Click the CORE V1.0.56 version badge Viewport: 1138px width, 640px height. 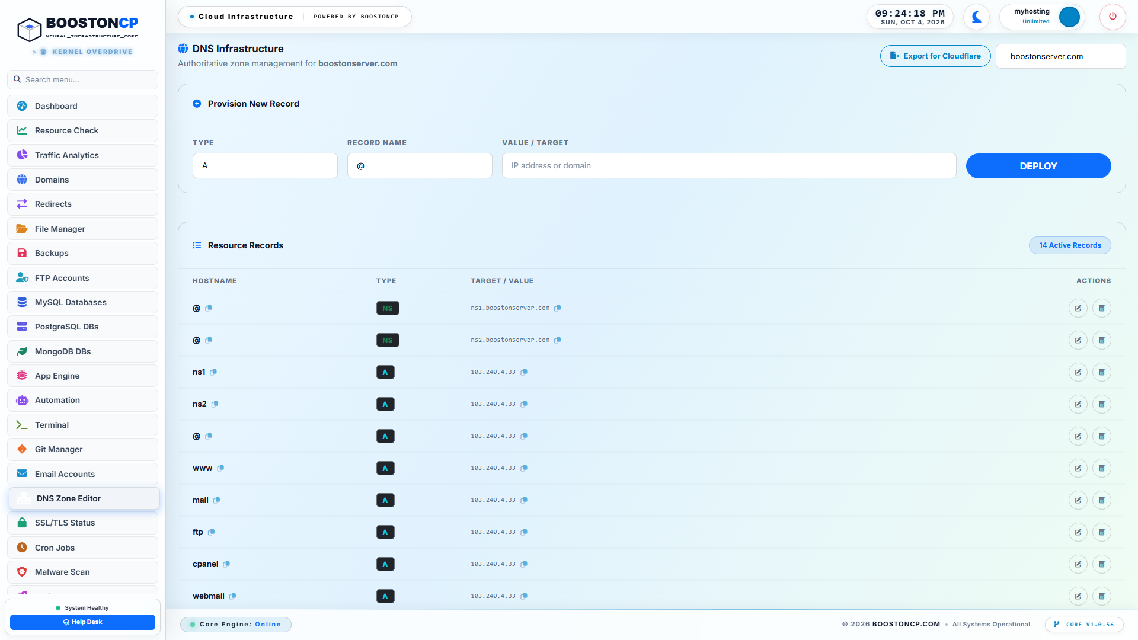pyautogui.click(x=1083, y=625)
